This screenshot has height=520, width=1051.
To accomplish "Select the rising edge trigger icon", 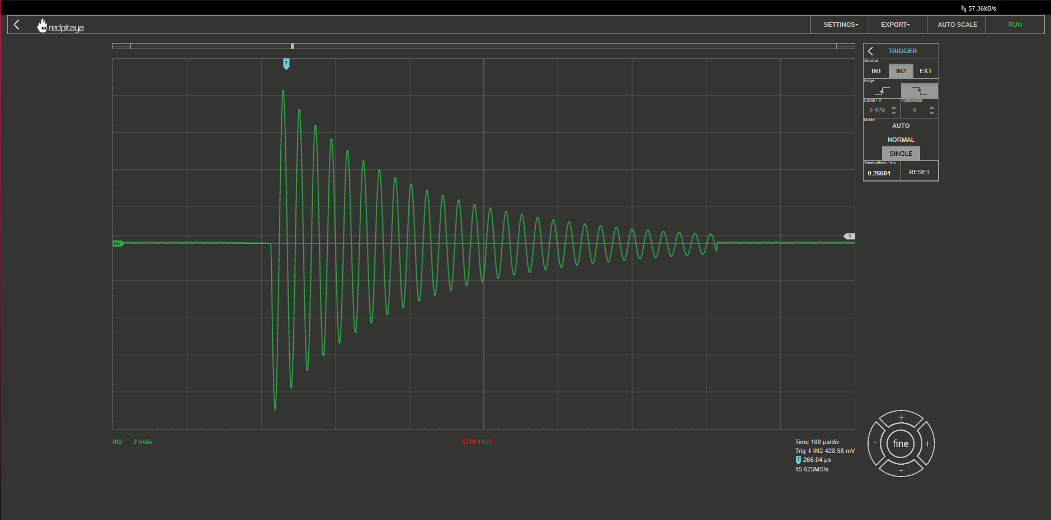I will click(882, 90).
